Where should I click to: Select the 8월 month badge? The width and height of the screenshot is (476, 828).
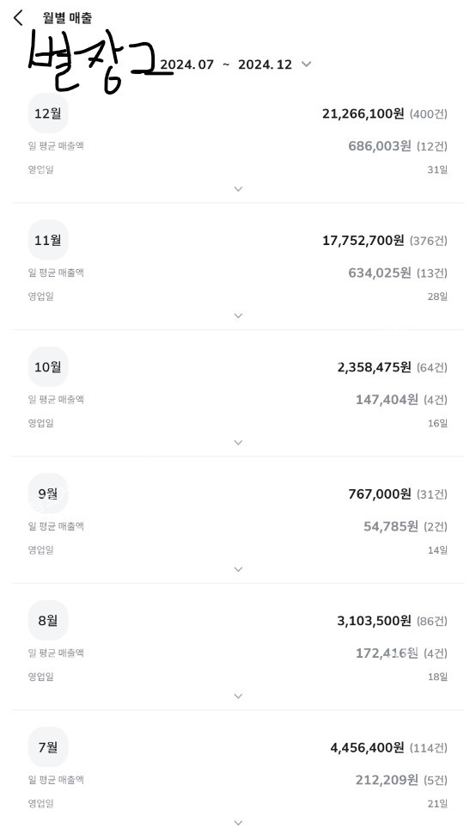click(x=48, y=621)
